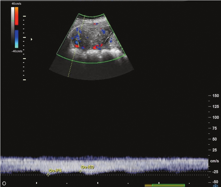This screenshot has width=221, height=187.
Task: Click the focal zone triangle marker
Action: pyautogui.click(x=31, y=39)
